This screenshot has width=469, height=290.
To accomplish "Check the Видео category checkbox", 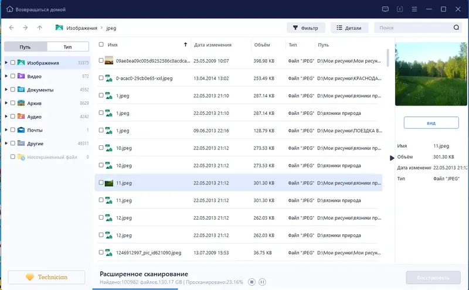I will point(12,76).
